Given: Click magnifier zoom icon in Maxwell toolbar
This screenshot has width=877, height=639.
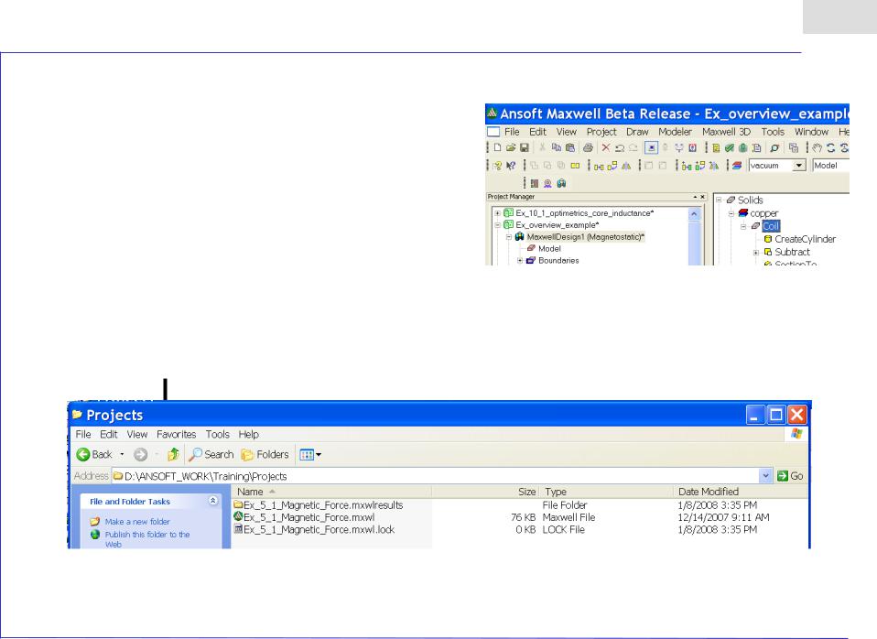Looking at the screenshot, I should (774, 147).
